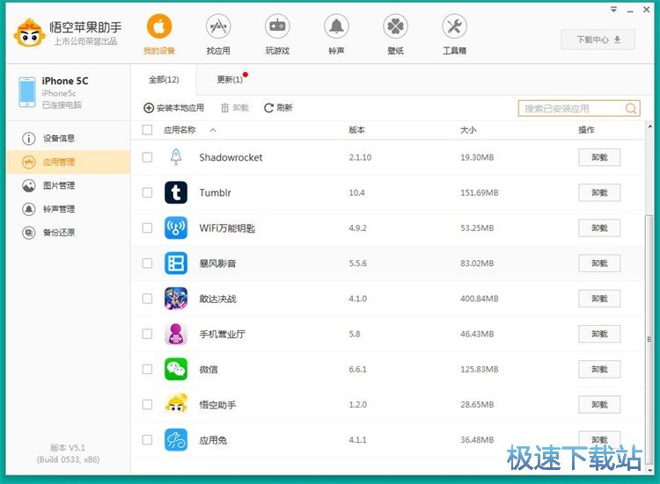Click the Tumblr app icon

click(x=176, y=192)
